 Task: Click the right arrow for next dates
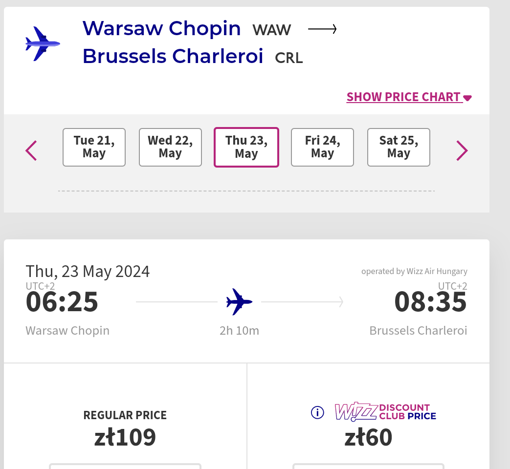pyautogui.click(x=462, y=150)
